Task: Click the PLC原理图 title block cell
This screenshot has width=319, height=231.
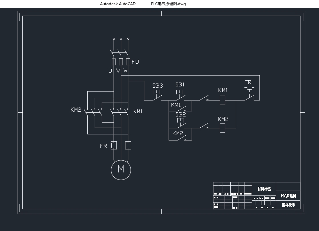Action: [288, 196]
